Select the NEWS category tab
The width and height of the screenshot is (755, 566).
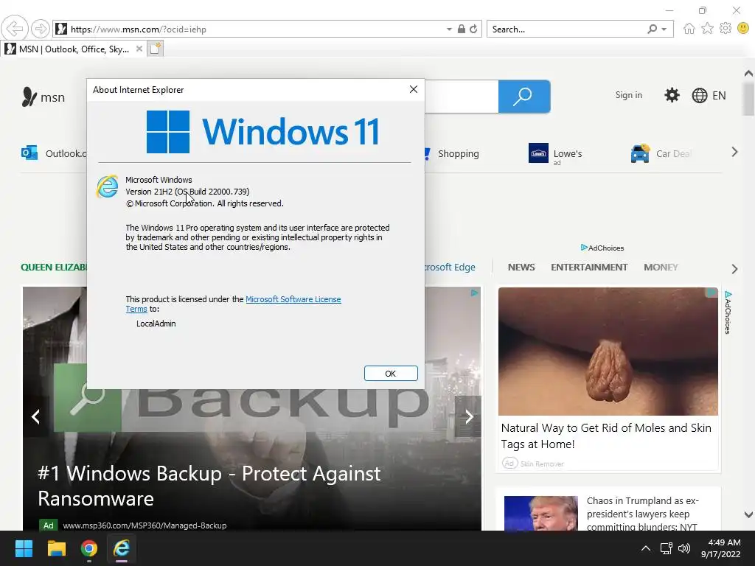521,267
